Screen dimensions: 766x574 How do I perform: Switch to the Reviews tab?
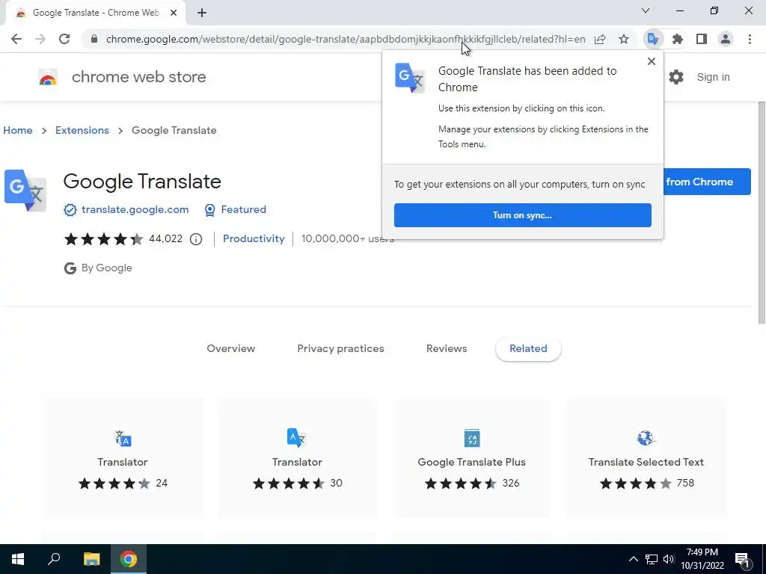(447, 348)
